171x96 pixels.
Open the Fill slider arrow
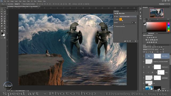tap(163, 52)
